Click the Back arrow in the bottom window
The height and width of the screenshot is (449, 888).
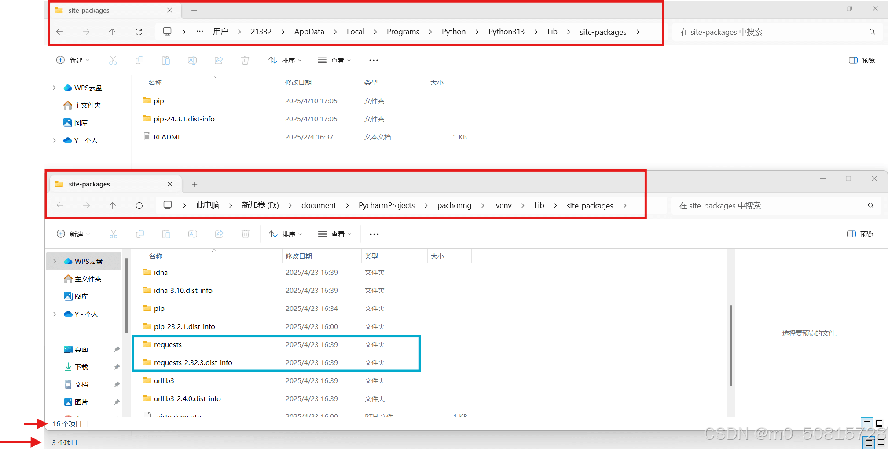(x=60, y=205)
